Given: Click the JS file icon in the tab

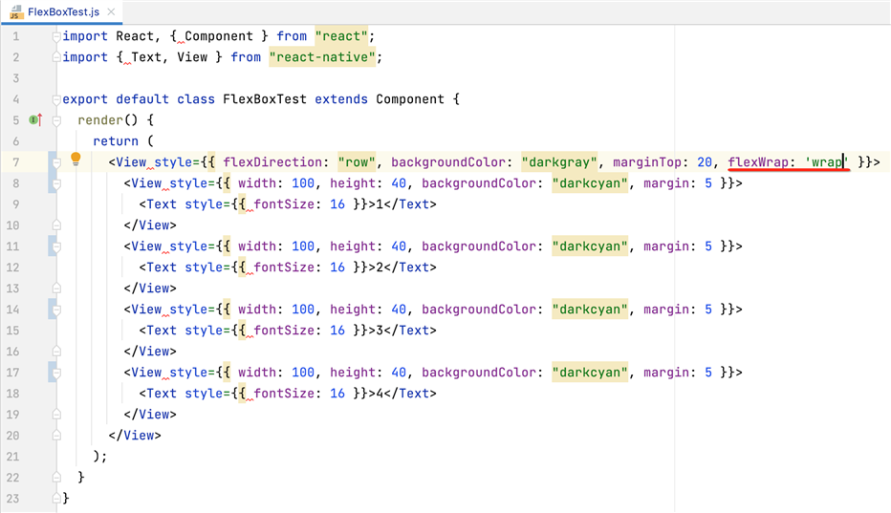Looking at the screenshot, I should pos(16,11).
